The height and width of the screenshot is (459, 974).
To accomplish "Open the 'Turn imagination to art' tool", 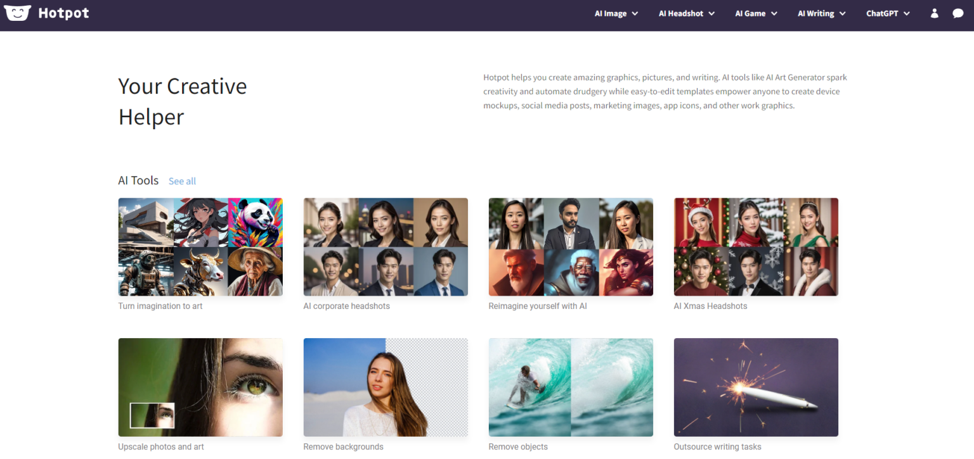I will 200,247.
